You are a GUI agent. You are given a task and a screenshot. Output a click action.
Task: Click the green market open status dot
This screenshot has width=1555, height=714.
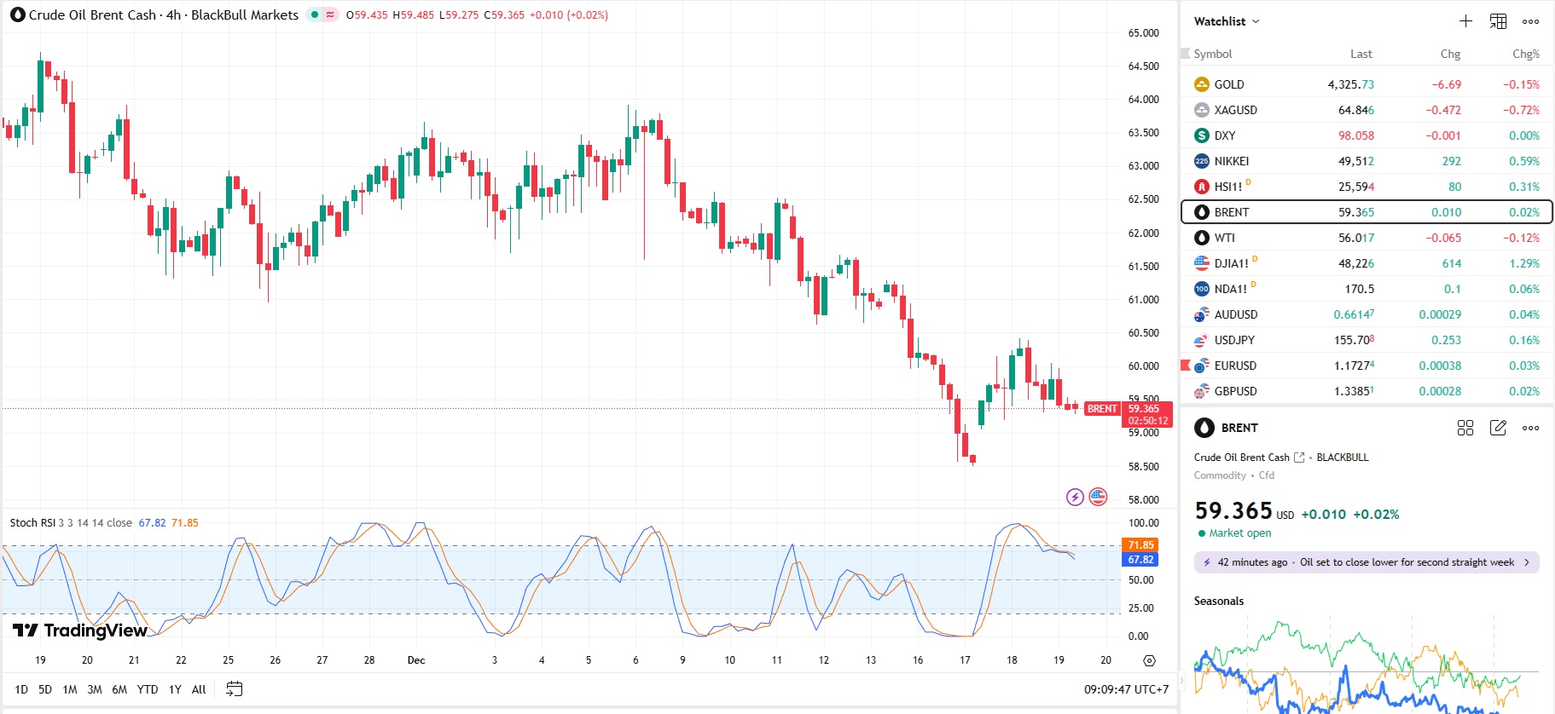point(1202,533)
